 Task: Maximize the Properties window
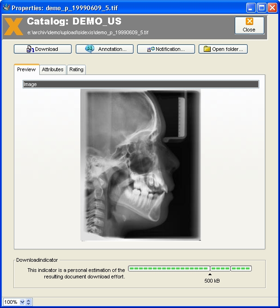(x=262, y=8)
